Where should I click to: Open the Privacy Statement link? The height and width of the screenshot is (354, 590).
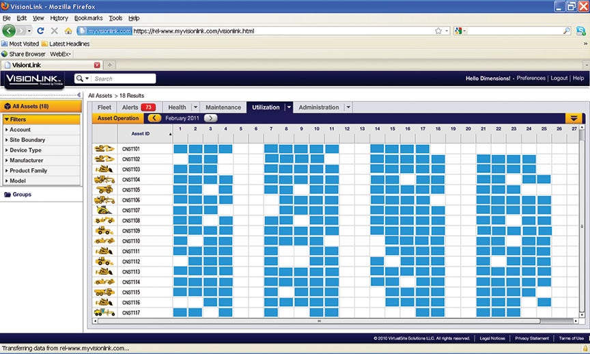click(x=532, y=338)
